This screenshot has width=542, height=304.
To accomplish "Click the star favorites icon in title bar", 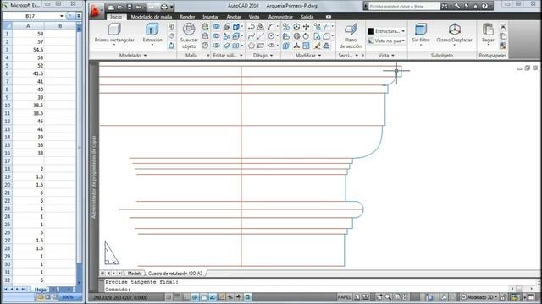I will point(475,6).
